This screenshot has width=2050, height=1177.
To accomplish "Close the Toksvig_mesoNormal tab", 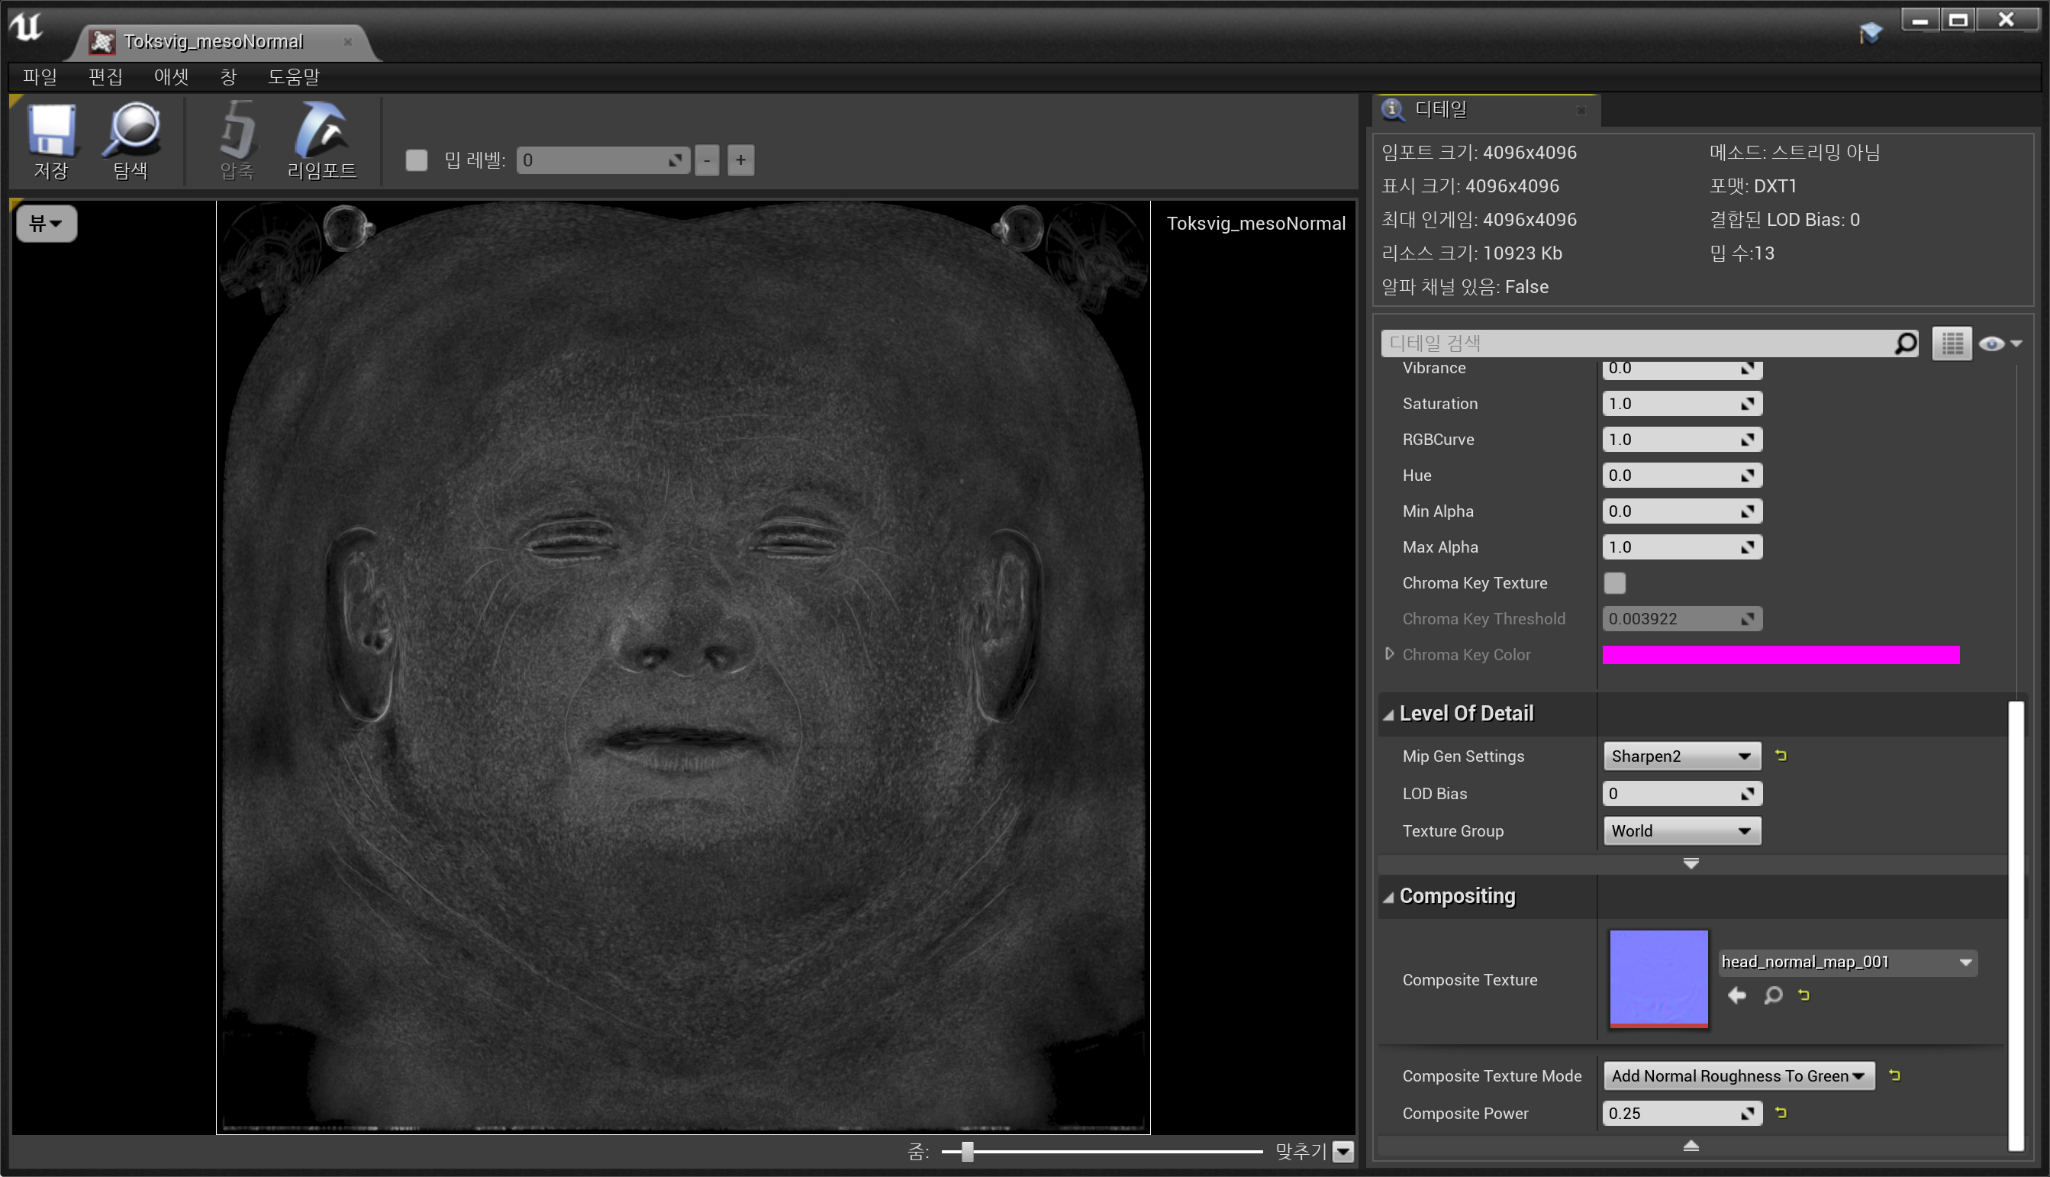I will (x=348, y=41).
